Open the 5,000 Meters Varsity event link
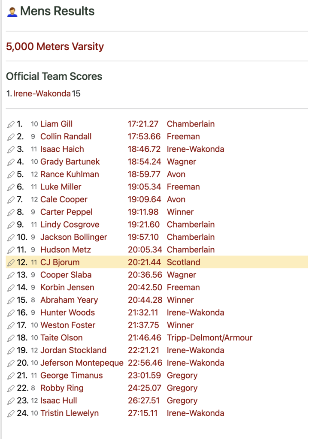 point(55,46)
